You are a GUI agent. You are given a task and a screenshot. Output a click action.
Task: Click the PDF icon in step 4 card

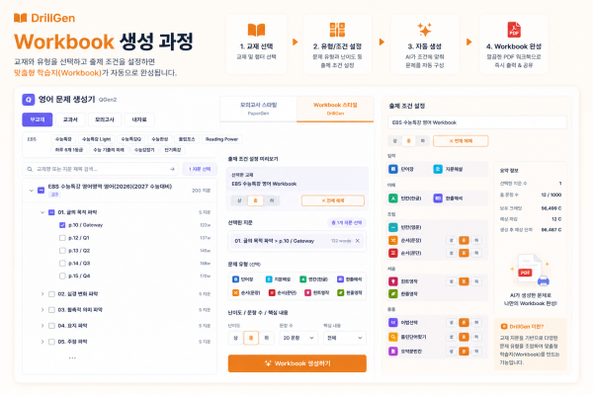click(514, 30)
